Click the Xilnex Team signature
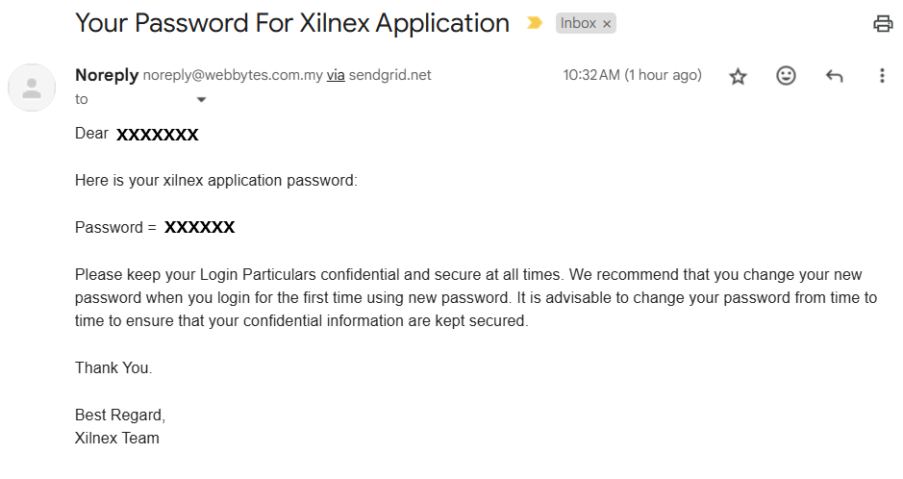903x479 pixels. pyautogui.click(x=117, y=438)
